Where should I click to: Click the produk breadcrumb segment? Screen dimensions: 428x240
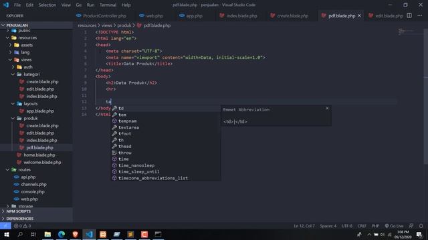tap(124, 25)
